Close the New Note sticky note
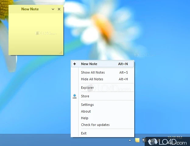The width and height of the screenshot is (190, 146). 59,9
